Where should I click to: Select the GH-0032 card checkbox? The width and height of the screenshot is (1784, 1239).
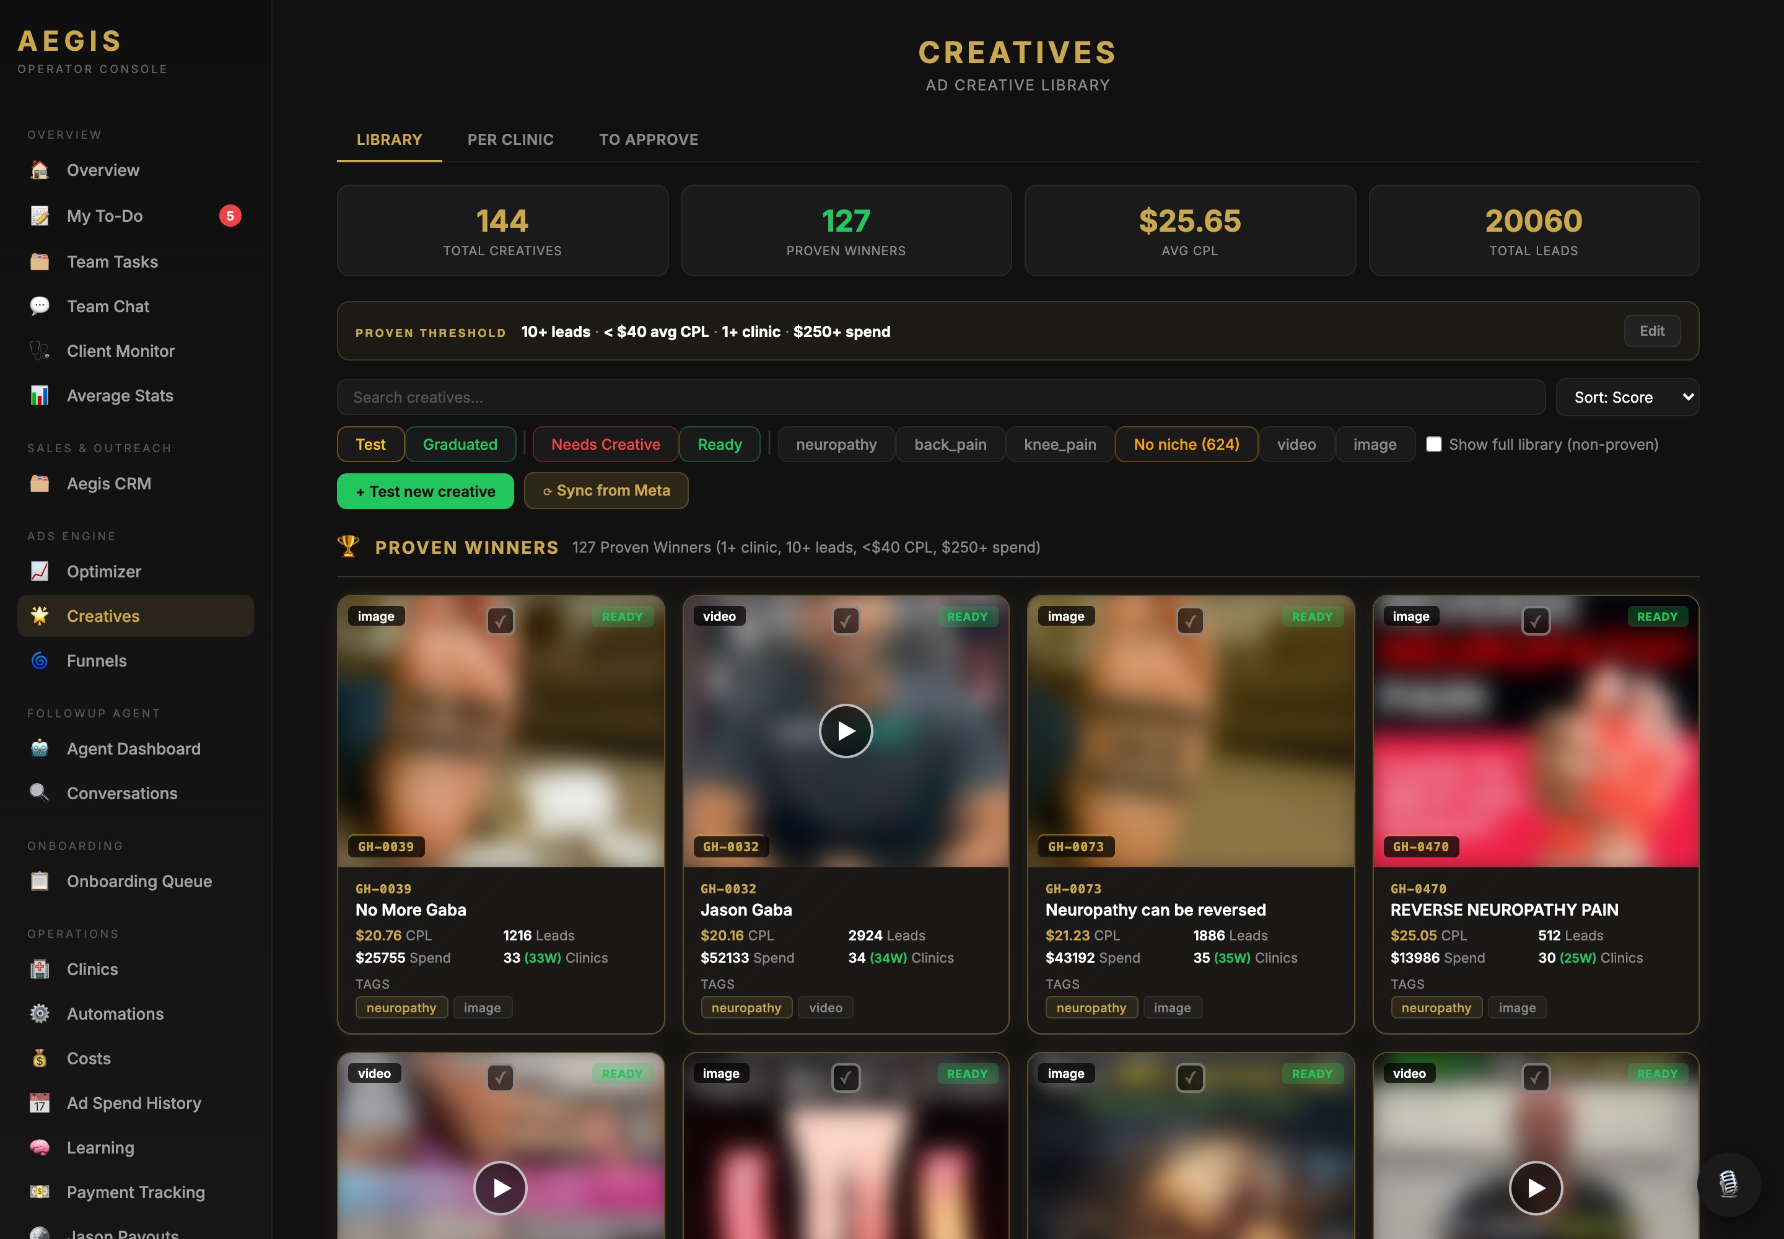click(x=846, y=620)
